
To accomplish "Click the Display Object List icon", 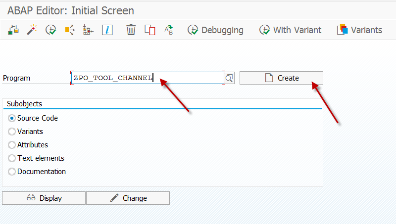I will point(88,30).
